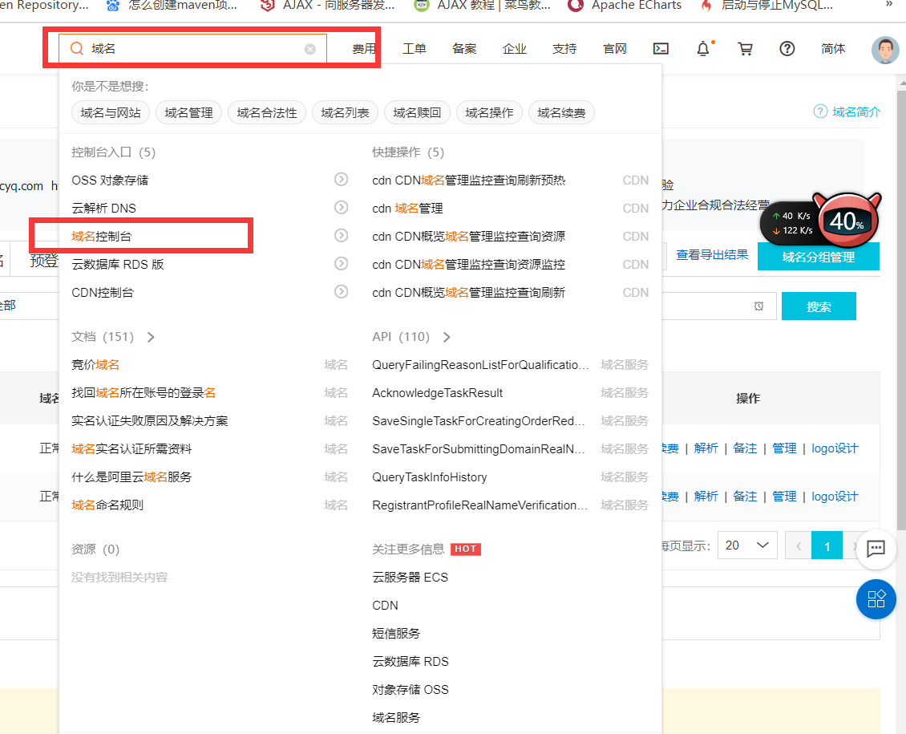Open API AcknowledgeTaskResult

(438, 393)
